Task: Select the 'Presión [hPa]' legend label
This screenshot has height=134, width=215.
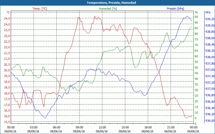Action: (175, 9)
